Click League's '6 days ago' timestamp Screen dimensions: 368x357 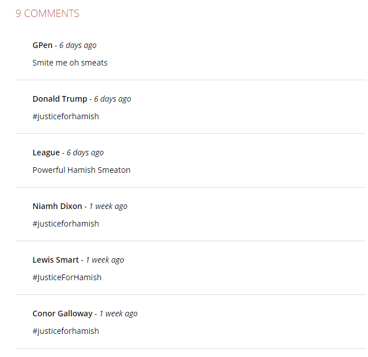point(85,153)
